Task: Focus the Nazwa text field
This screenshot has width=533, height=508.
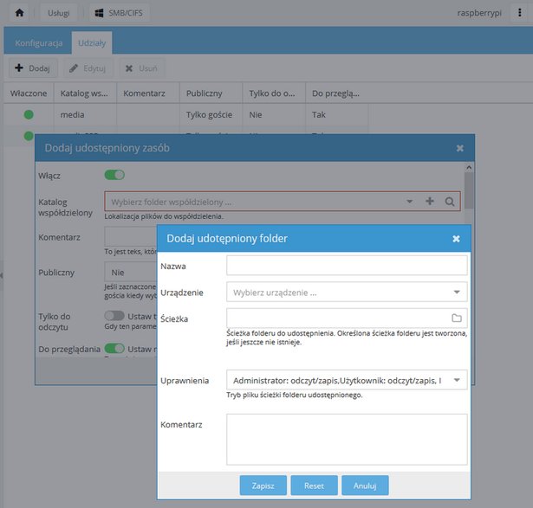Action: [x=347, y=266]
